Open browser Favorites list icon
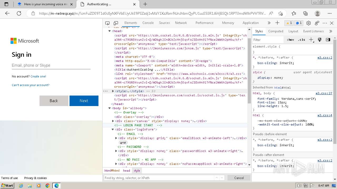337x189 pixels. (x=294, y=13)
